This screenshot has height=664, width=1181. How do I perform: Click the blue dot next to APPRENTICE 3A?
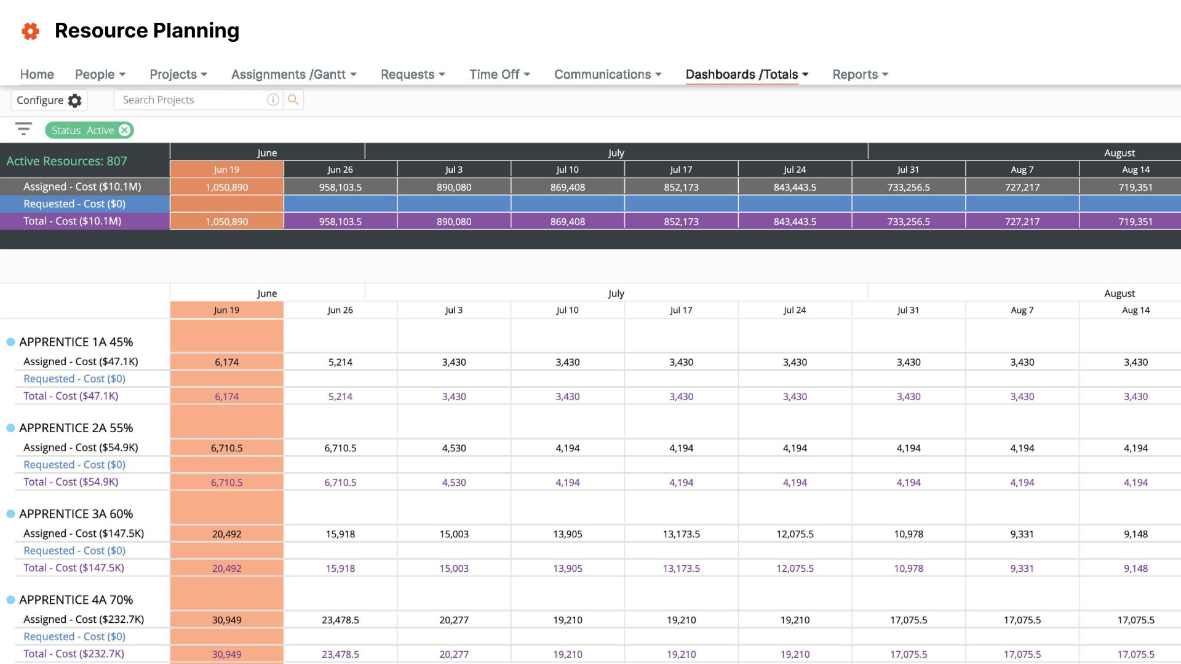click(x=11, y=513)
